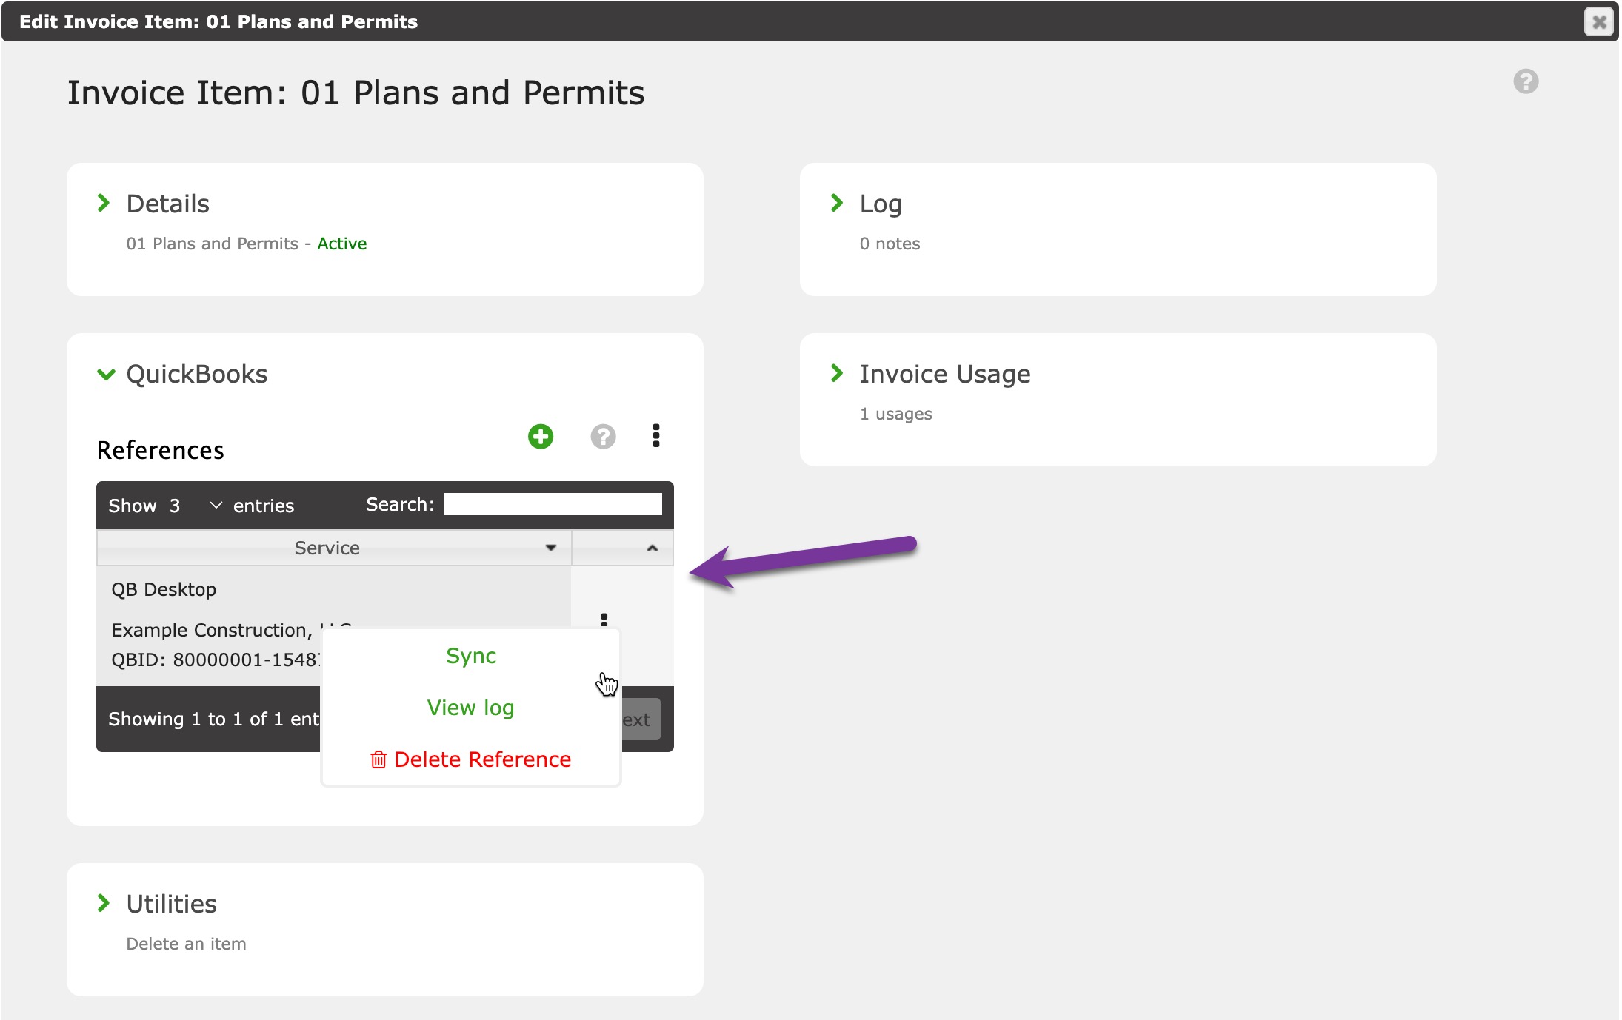Click the References help question mark icon
The height and width of the screenshot is (1020, 1622).
point(603,437)
